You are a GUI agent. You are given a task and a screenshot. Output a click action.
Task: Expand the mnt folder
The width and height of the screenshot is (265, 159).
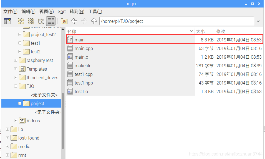click(x=7, y=155)
